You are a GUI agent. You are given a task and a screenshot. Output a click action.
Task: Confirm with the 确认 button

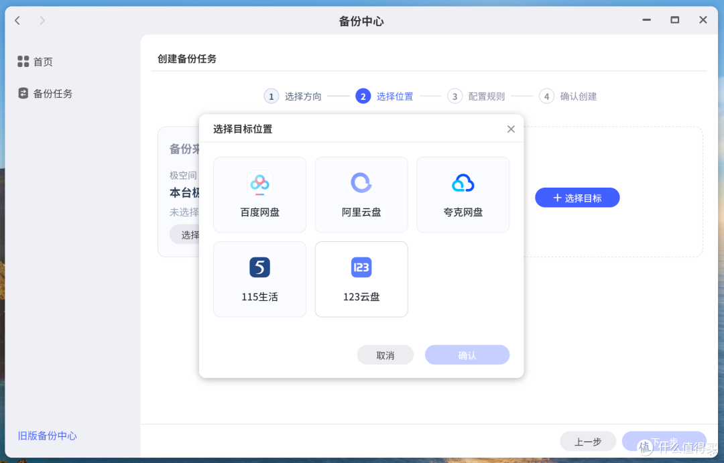pyautogui.click(x=467, y=355)
